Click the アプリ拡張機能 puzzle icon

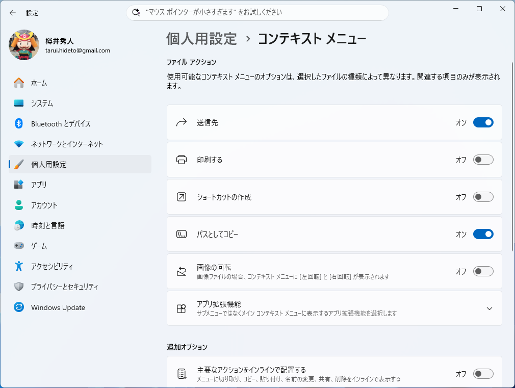click(182, 308)
